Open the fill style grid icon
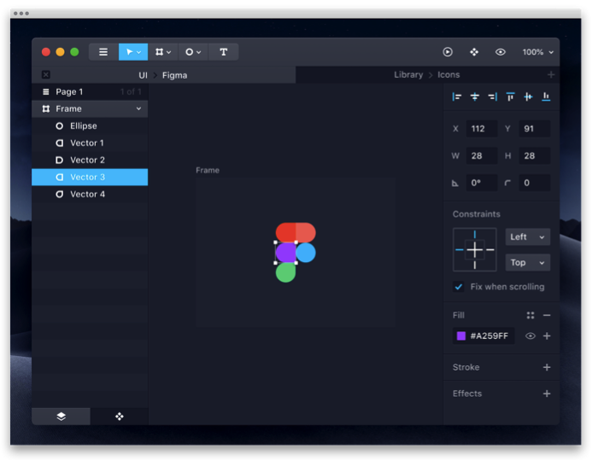The image size is (598, 461). [x=531, y=315]
